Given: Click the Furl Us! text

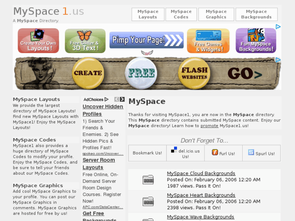Looking at the screenshot, I should 227,154.
